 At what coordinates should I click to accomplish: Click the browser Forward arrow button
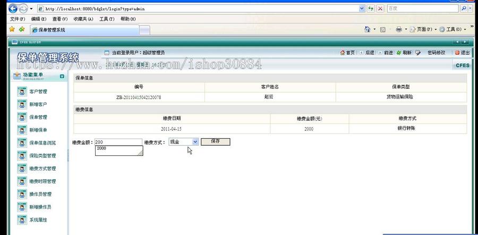(23, 9)
